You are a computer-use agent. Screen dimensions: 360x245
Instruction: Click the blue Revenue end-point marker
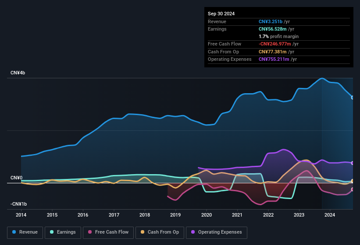pos(353,98)
